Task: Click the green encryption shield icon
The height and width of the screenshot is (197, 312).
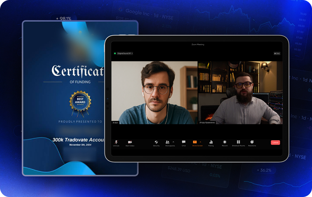Action: click(115, 54)
